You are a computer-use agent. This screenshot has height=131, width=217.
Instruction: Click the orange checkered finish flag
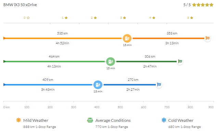[x=207, y=38]
